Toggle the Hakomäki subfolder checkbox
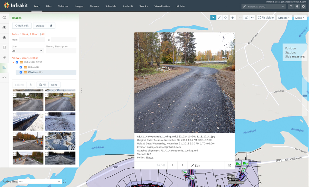 tap(21, 67)
